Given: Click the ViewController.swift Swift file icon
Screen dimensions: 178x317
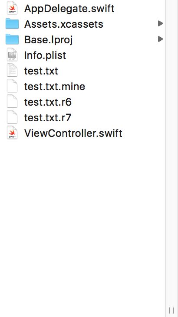Looking at the screenshot, I should [x=12, y=133].
